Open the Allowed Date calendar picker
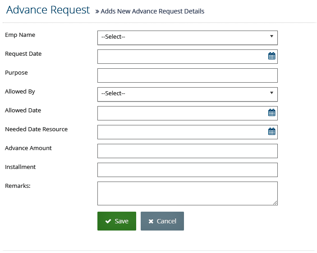 pyautogui.click(x=271, y=113)
